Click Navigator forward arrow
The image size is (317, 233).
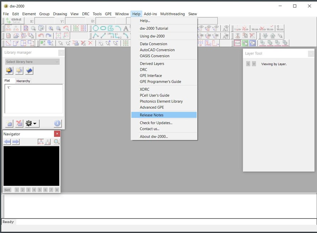16,142
